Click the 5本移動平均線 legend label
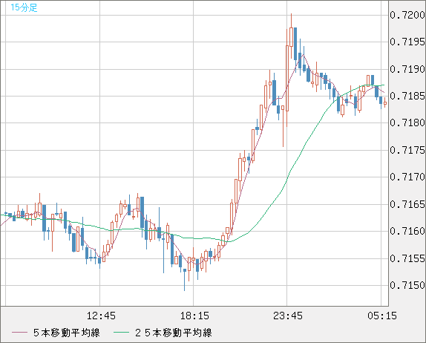The image size is (426, 343). tap(67, 333)
